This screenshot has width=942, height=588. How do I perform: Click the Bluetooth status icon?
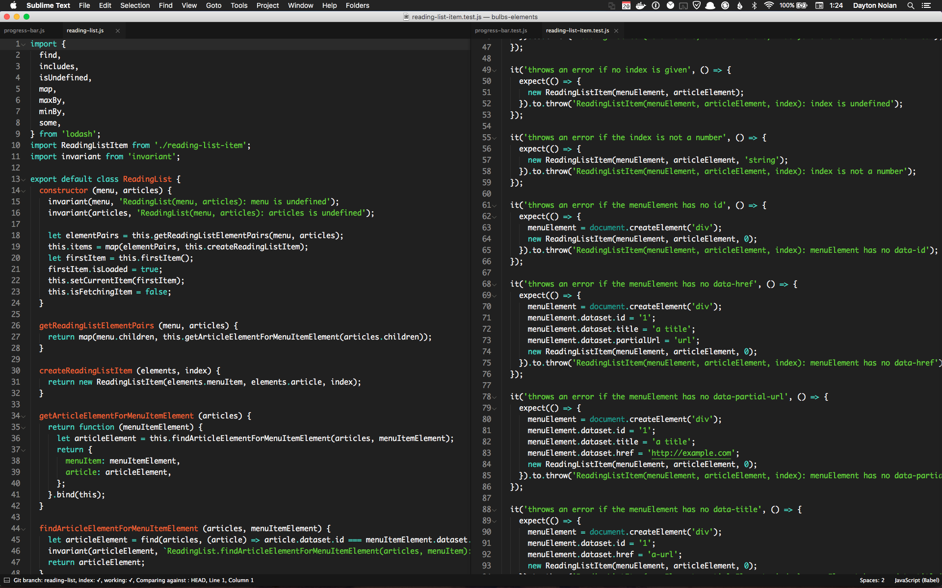(754, 5)
